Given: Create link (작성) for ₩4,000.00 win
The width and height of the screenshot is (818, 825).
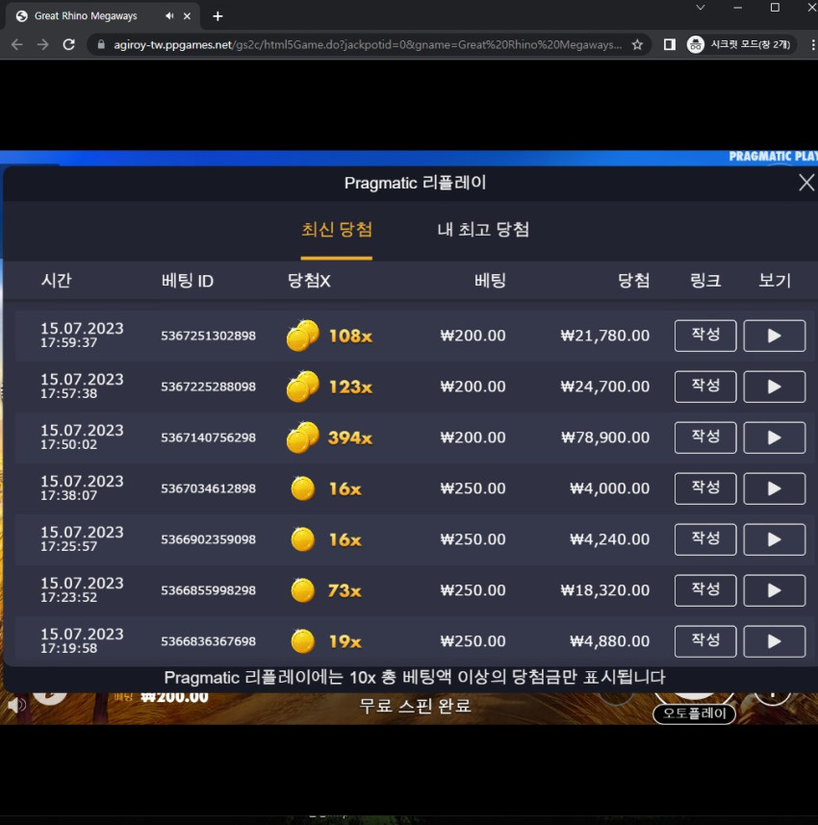Looking at the screenshot, I should coord(705,488).
